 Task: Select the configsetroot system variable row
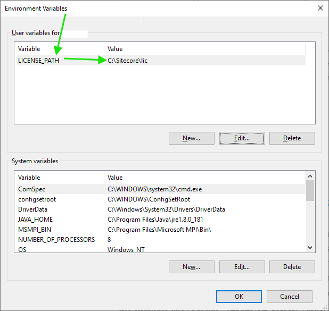pos(37,199)
